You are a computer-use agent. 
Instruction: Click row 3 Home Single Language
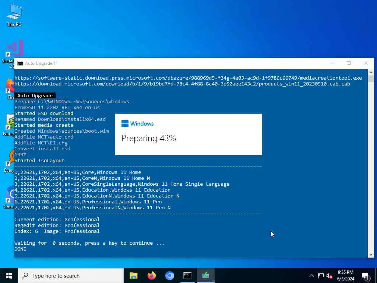(122, 184)
